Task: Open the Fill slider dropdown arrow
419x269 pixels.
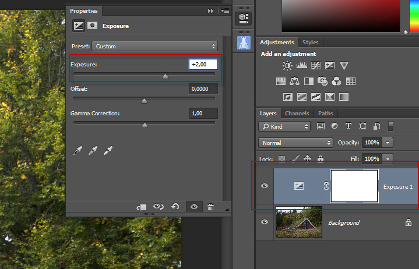Action: click(388, 158)
